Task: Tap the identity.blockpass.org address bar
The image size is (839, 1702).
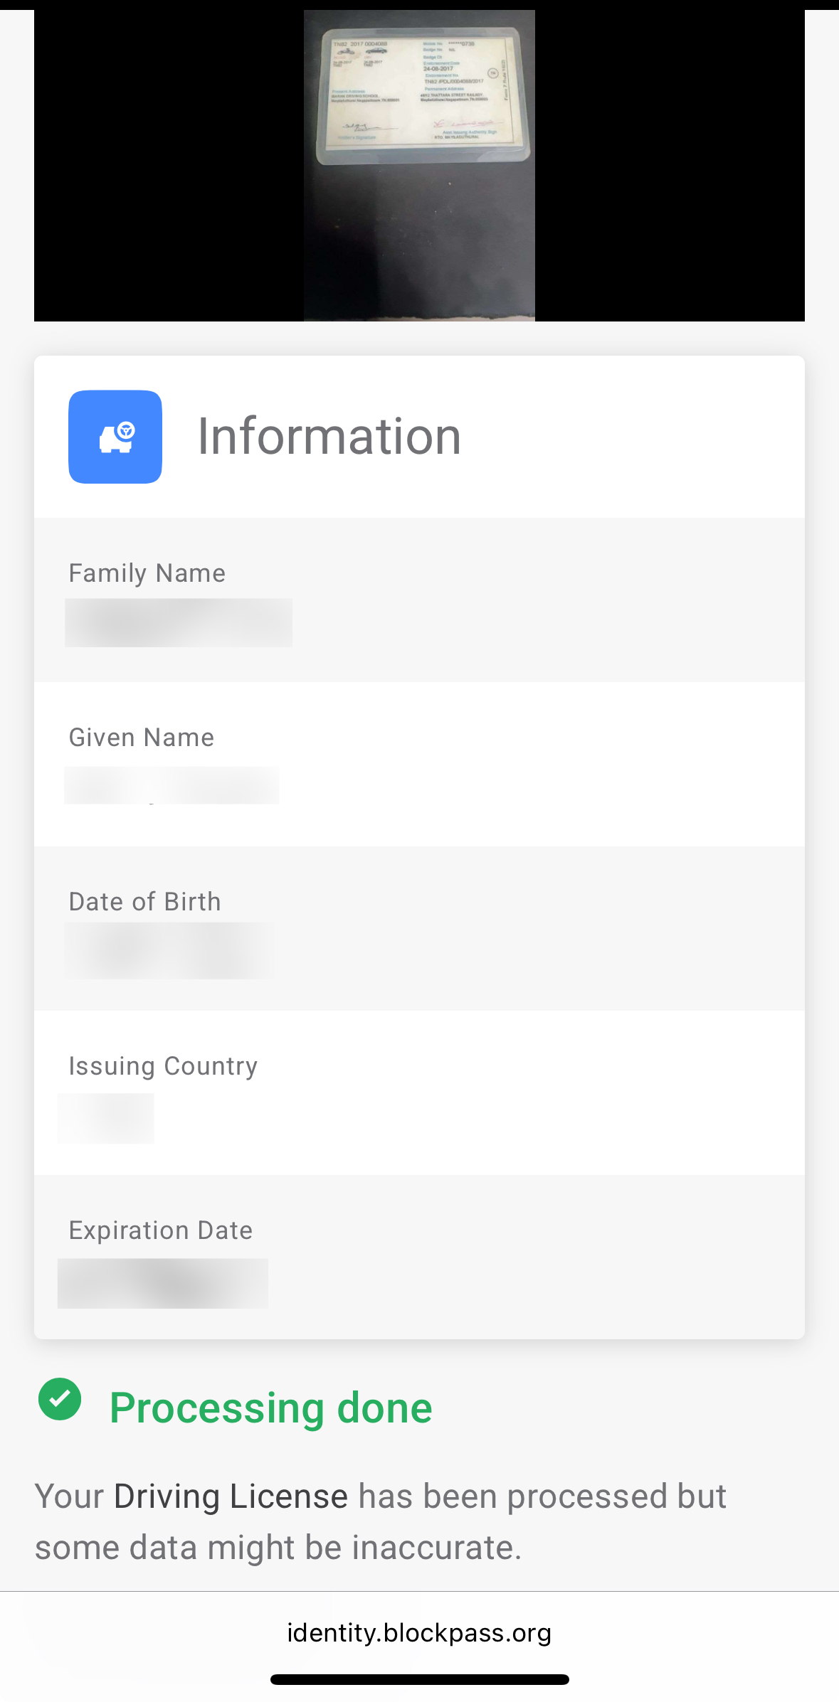Action: pos(419,1632)
